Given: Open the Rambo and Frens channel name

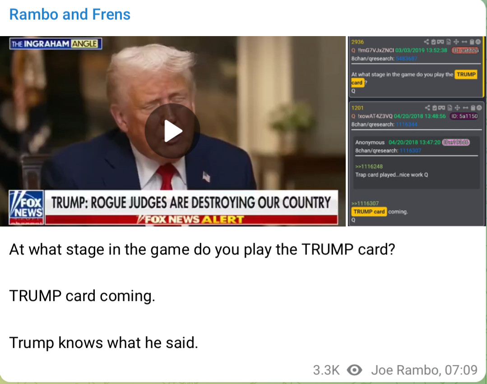Looking at the screenshot, I should [70, 14].
